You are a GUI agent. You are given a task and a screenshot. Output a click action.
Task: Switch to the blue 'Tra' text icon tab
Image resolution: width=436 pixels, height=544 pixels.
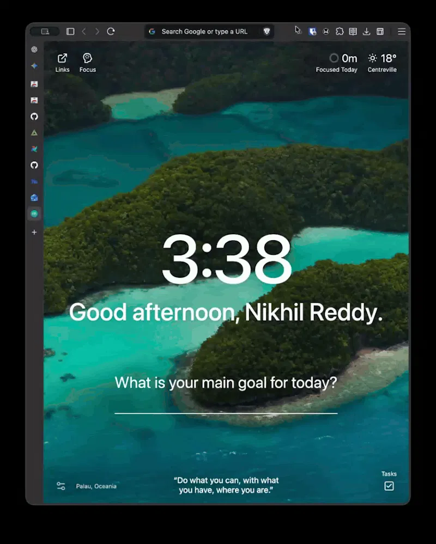[x=34, y=181]
